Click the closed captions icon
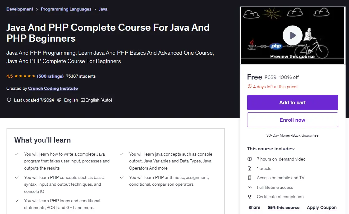Viewport: 349px width, 214px height. pos(83,100)
